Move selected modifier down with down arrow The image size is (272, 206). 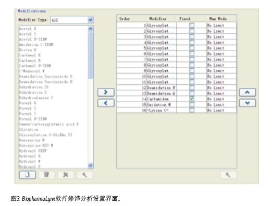tap(248, 103)
